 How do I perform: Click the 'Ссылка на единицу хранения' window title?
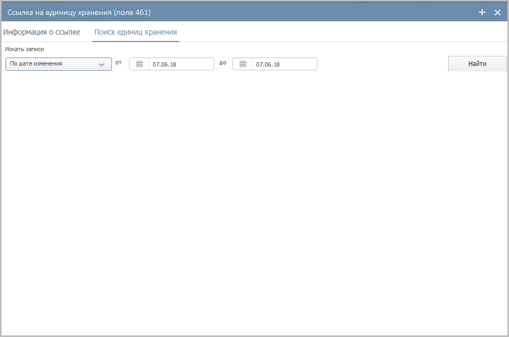(79, 12)
